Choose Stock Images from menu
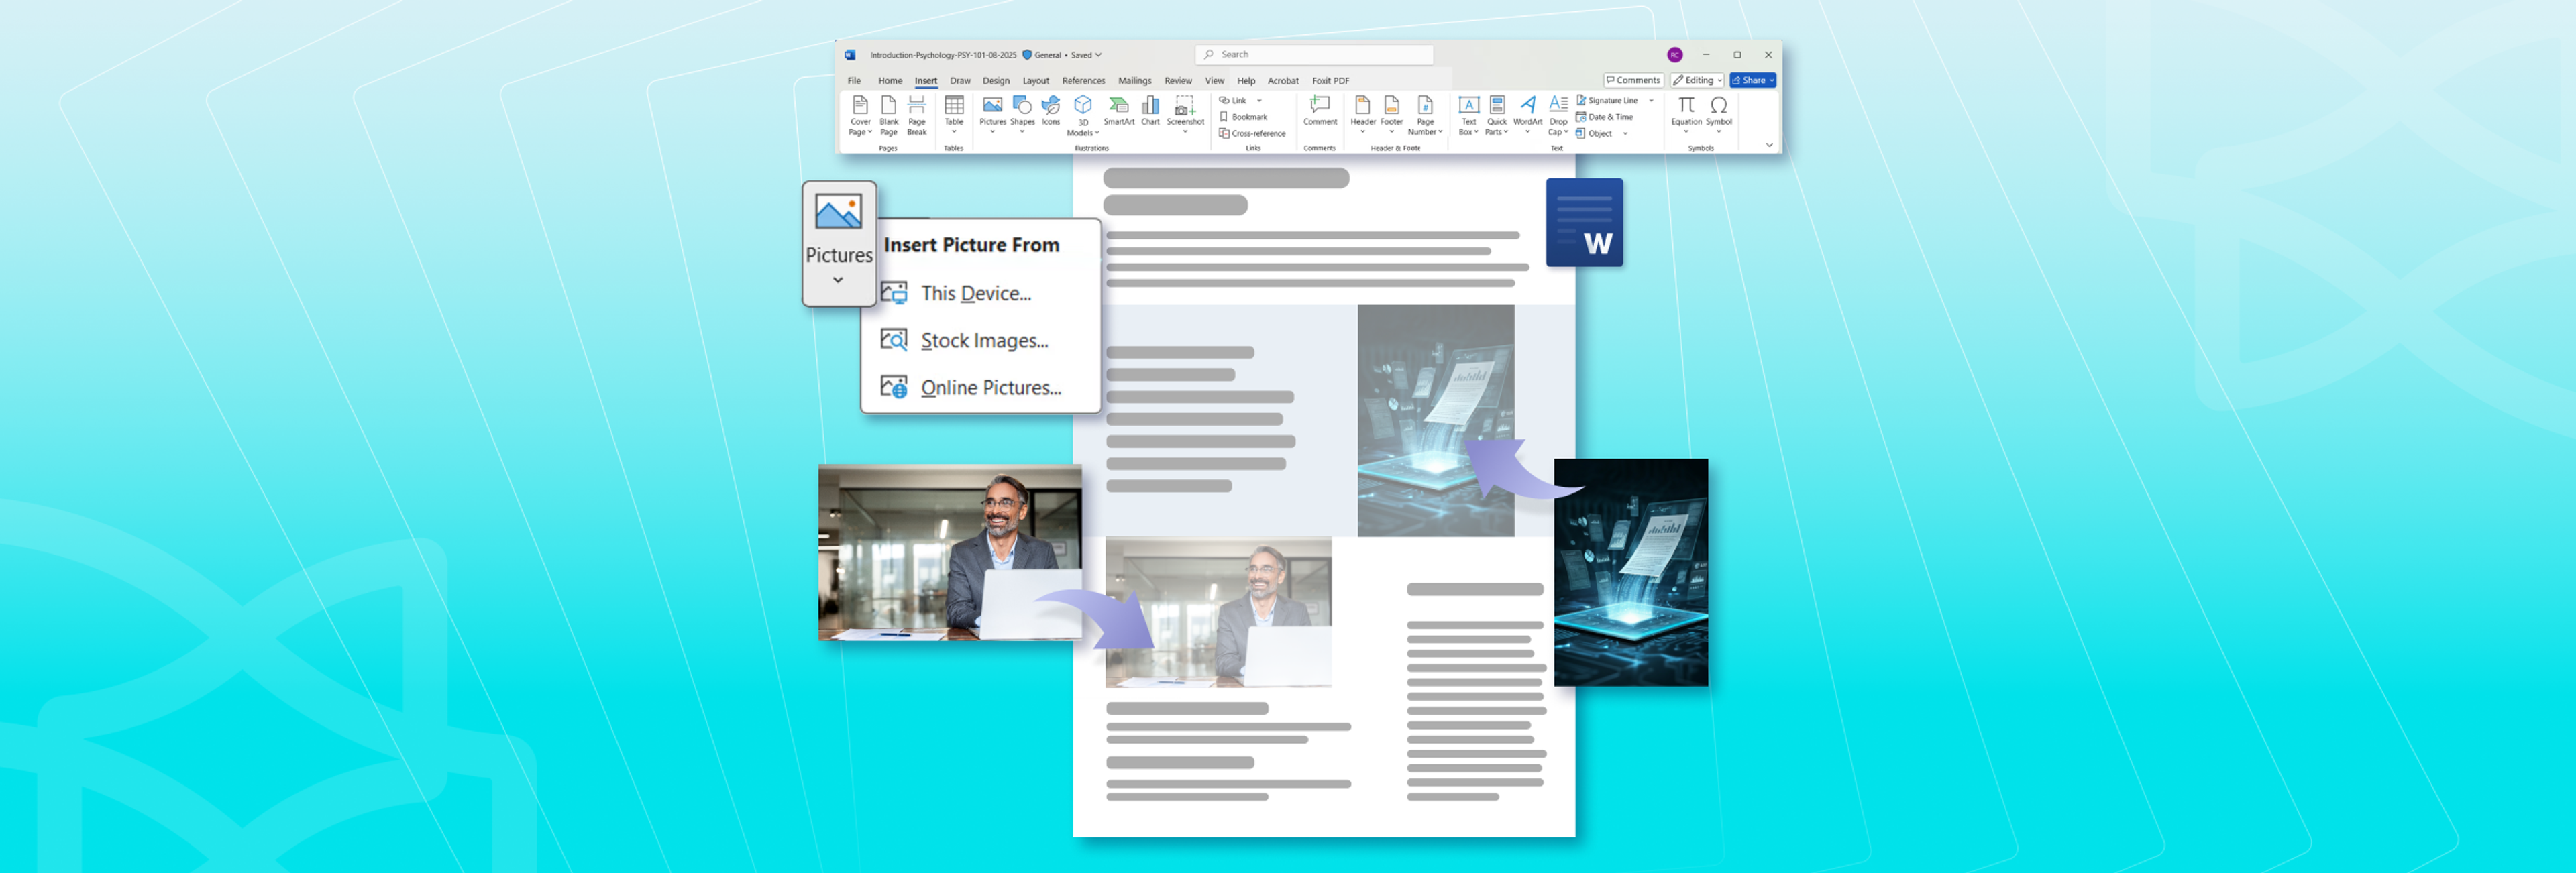The image size is (2576, 873). click(x=983, y=341)
